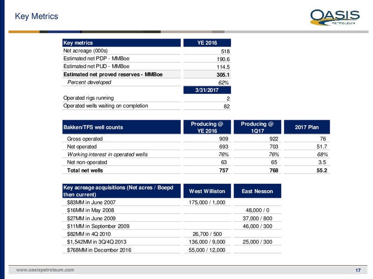Screen dimensions: 373x279
Task: Select Key acreage acquisitions table header
Action: [x=121, y=191]
